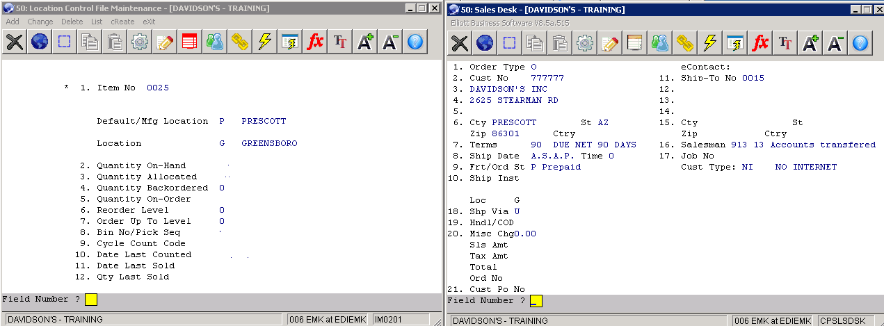Click the NO INTERNET customer type text

pyautogui.click(x=806, y=167)
